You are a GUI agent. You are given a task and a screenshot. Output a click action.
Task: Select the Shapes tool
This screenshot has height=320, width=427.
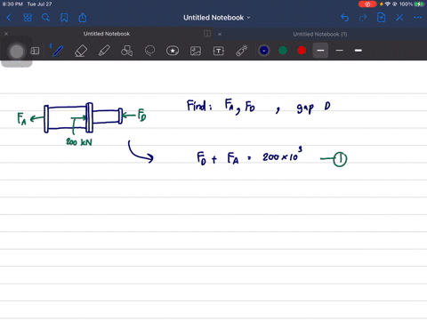tap(126, 51)
